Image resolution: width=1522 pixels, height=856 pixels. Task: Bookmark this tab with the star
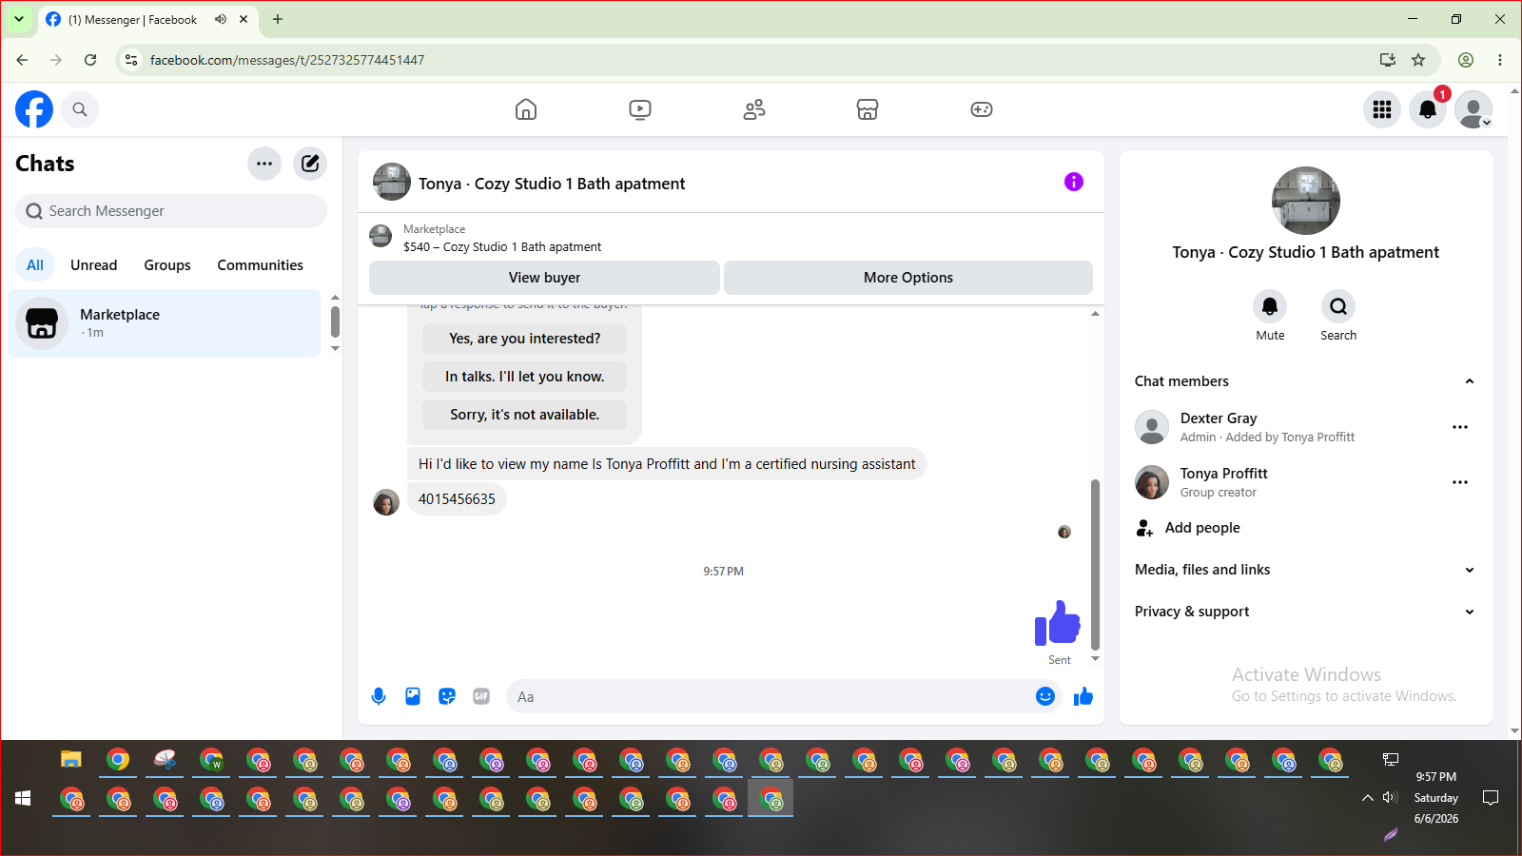[x=1418, y=60]
